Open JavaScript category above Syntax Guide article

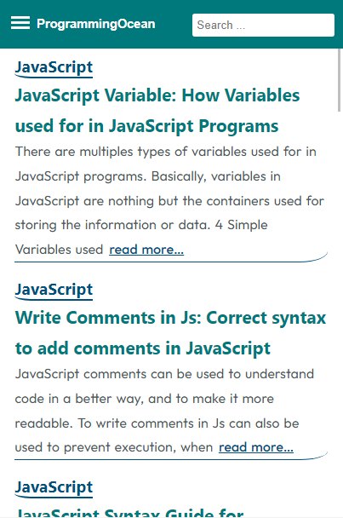(x=54, y=487)
